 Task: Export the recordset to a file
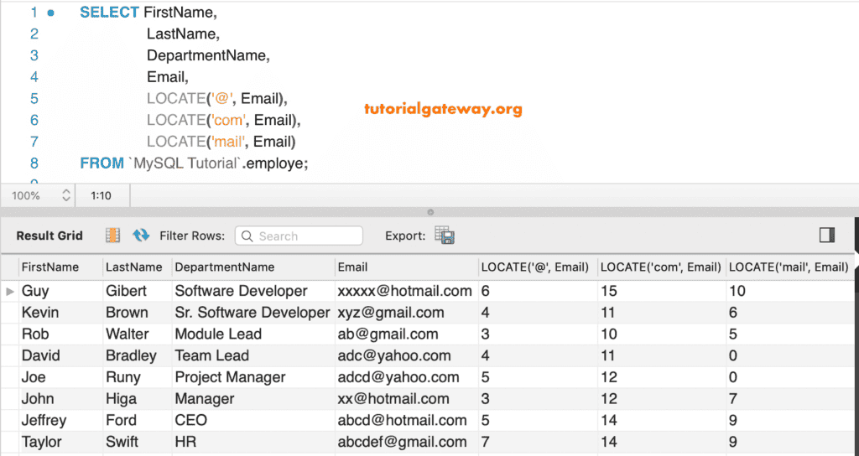point(445,236)
